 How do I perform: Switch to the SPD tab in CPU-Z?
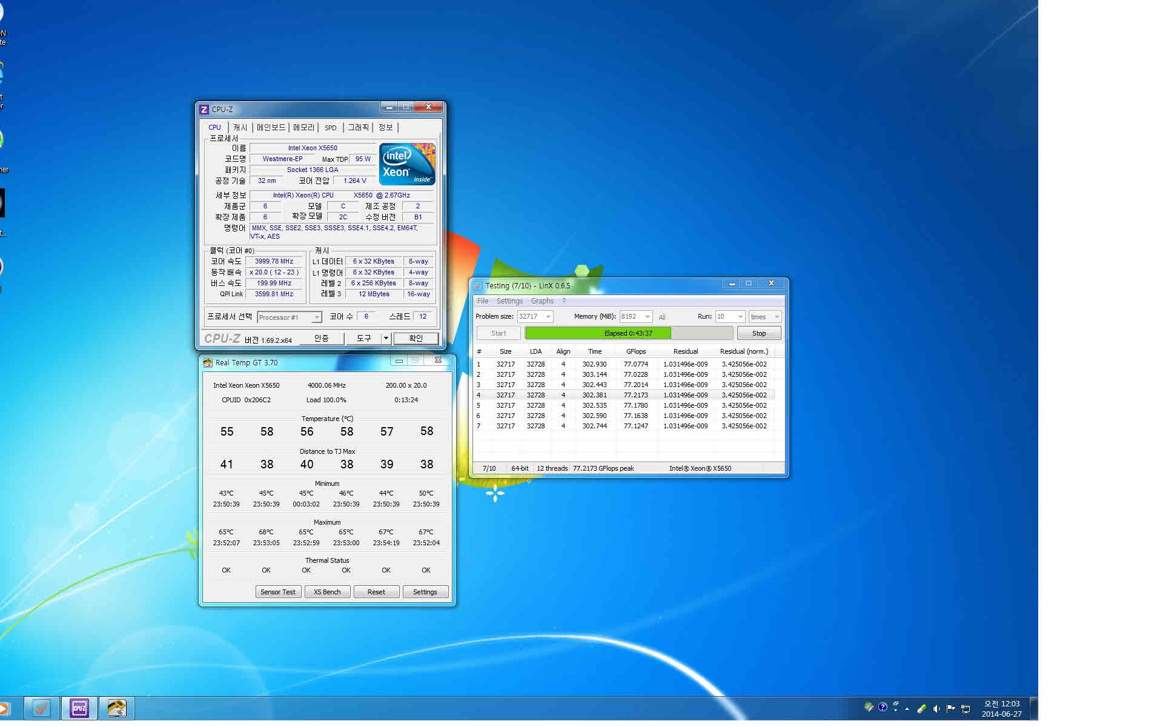click(330, 127)
